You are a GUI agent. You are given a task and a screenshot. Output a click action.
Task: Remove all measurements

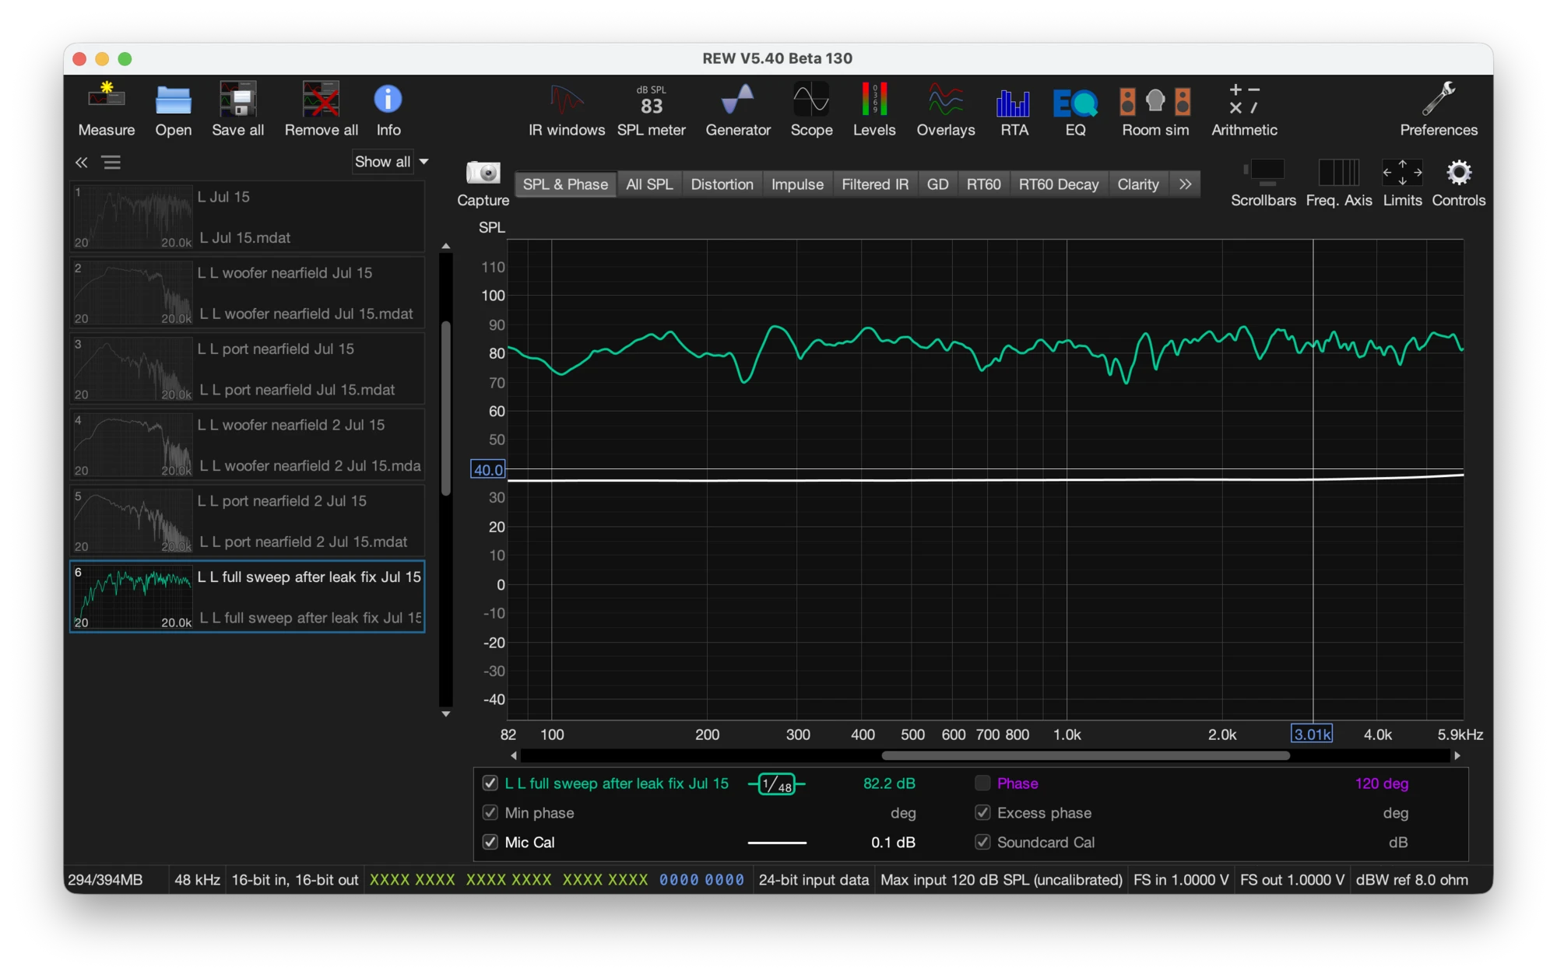click(321, 110)
